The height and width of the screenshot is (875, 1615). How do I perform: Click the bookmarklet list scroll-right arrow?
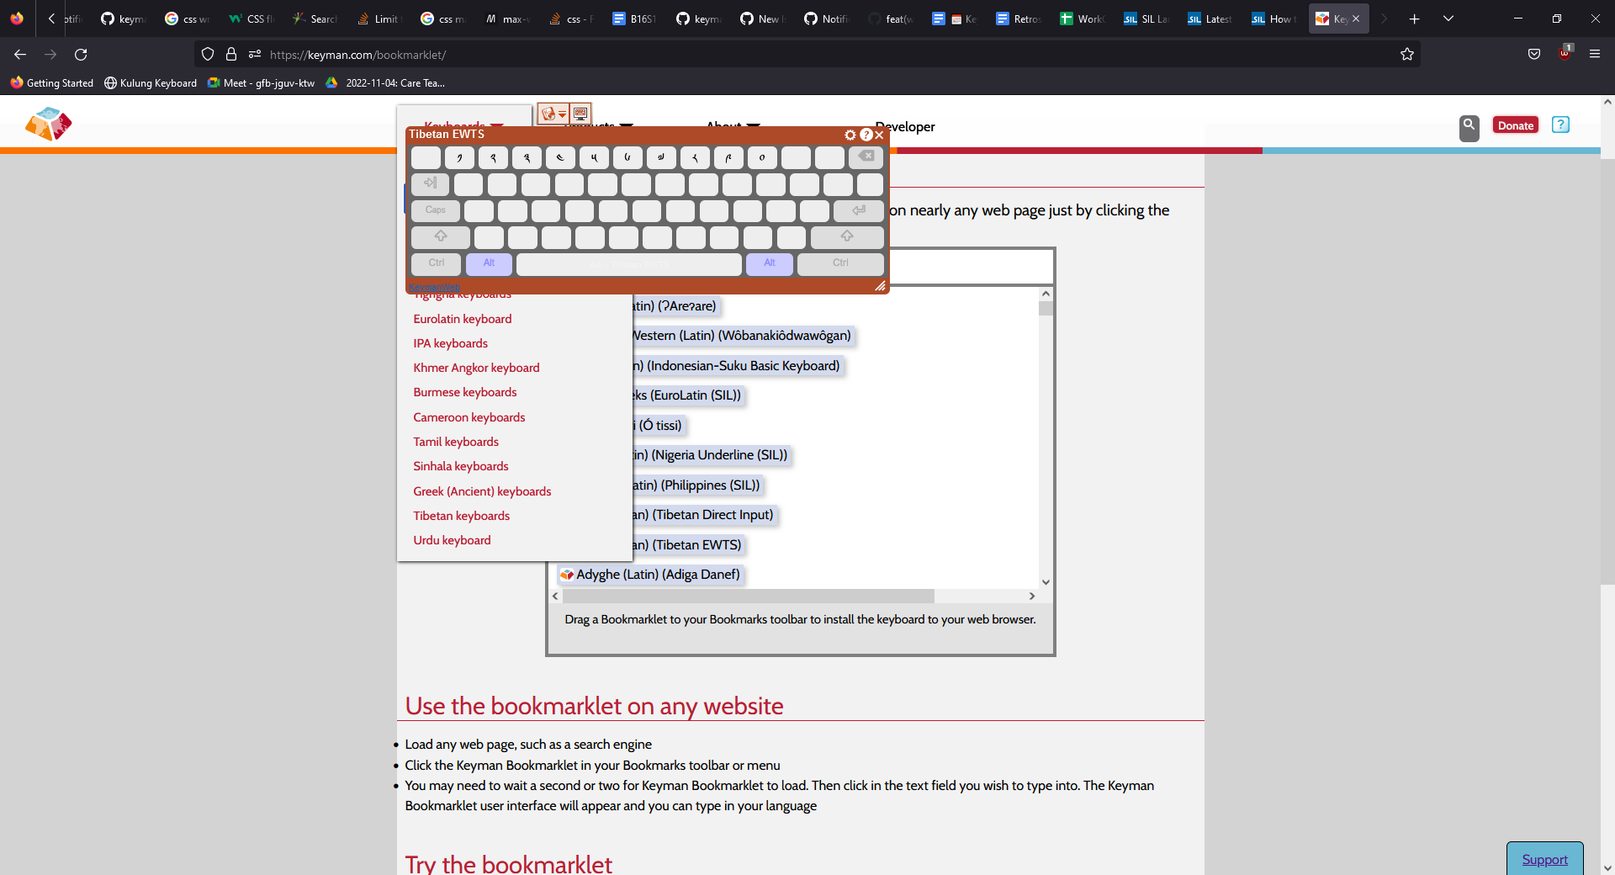[1032, 596]
